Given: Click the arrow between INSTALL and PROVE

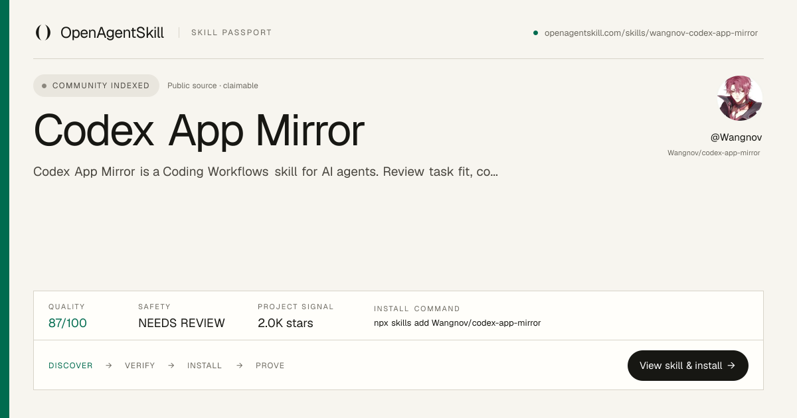Looking at the screenshot, I should point(239,366).
